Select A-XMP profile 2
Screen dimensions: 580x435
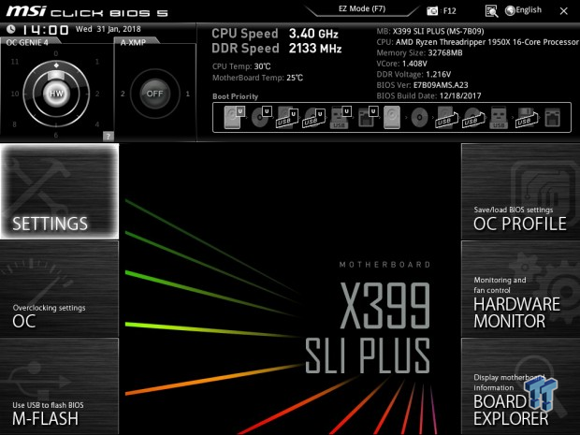(x=123, y=94)
